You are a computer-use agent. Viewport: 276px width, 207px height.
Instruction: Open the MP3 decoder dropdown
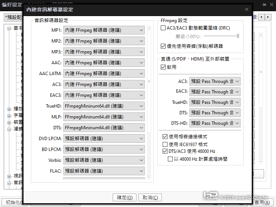[x=104, y=52]
